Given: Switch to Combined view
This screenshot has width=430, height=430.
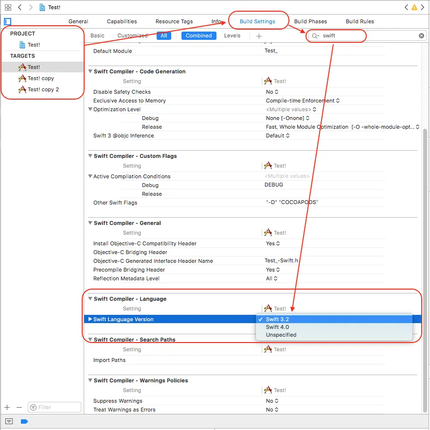Looking at the screenshot, I should coord(198,35).
